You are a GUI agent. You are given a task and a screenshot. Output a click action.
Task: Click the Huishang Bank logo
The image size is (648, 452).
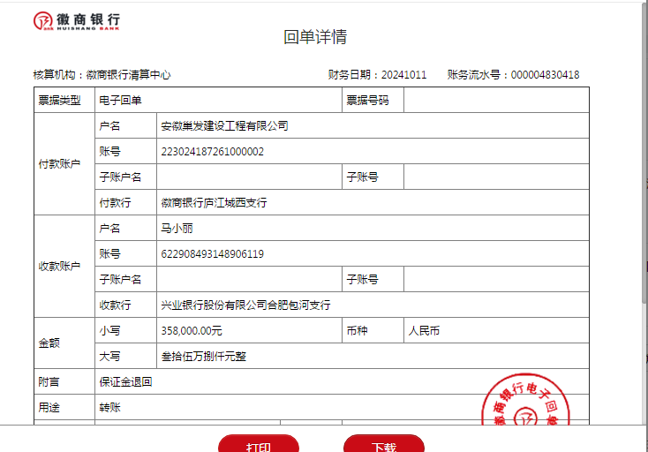tap(76, 21)
